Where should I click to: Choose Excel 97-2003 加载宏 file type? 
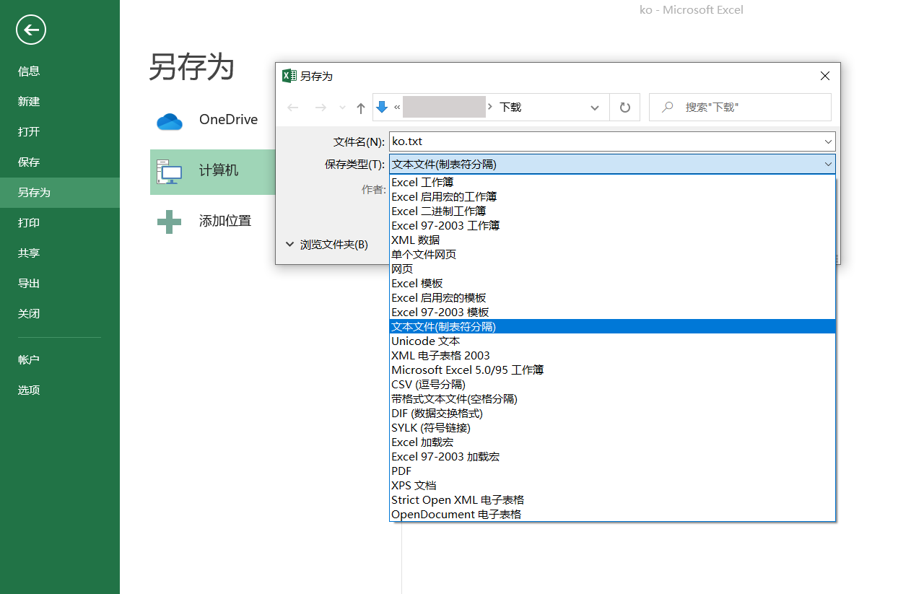coord(612,457)
